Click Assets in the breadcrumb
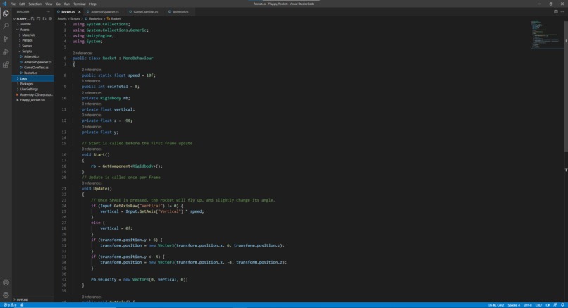 [62, 18]
